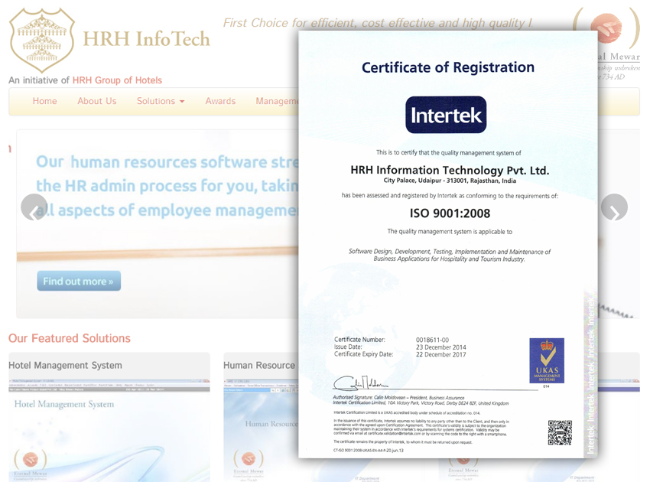Screen dimensions: 650x482
Task: Open the About Us page
Action: (97, 101)
